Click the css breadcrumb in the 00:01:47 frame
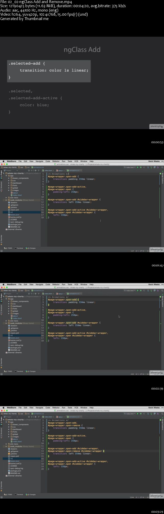The width and height of the screenshot is (164, 514). click(27, 167)
